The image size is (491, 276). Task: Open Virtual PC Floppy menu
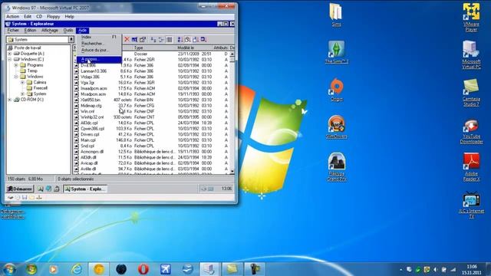coord(53,17)
